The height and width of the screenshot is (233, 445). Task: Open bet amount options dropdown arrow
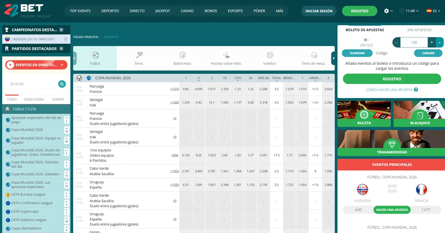tap(440, 42)
